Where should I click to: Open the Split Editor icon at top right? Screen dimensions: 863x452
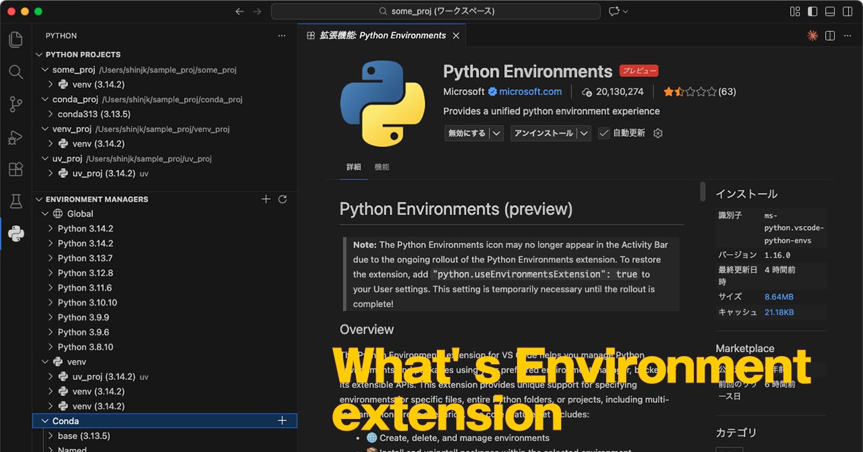pyautogui.click(x=829, y=34)
